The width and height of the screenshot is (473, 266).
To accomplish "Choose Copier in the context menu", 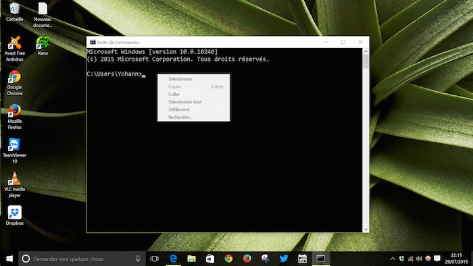I will point(194,86).
